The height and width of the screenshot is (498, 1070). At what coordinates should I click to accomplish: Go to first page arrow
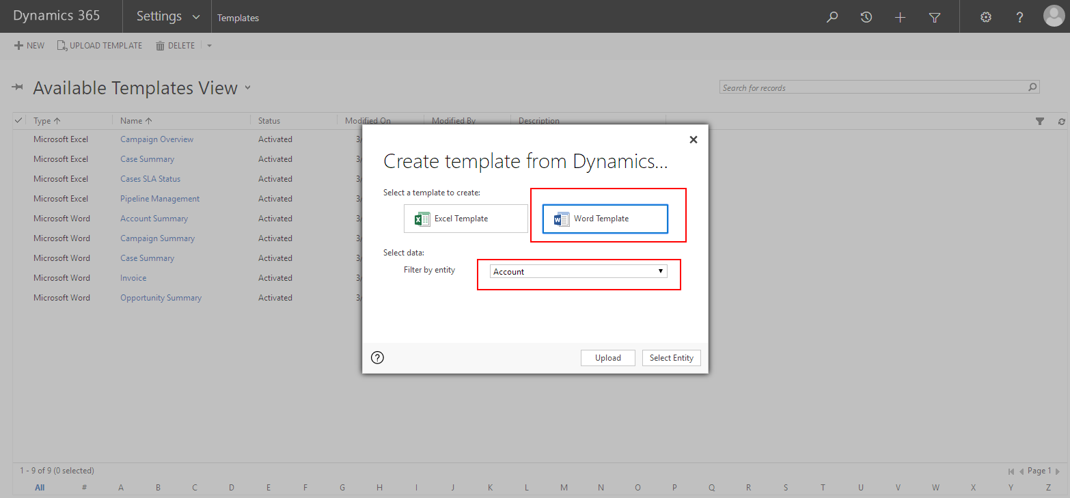(1011, 471)
